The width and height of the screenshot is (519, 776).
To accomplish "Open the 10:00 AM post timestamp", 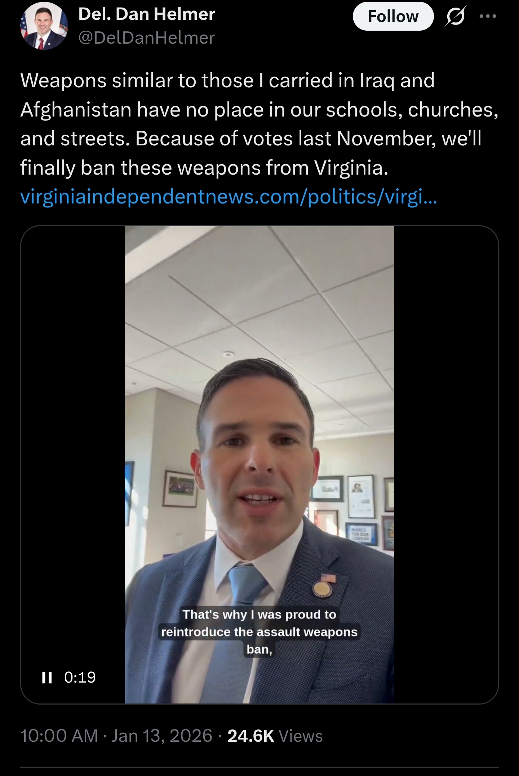I will [59, 736].
